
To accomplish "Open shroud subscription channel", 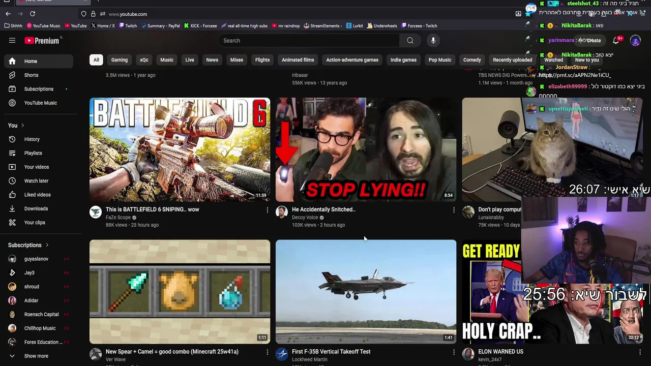I will [39, 287].
